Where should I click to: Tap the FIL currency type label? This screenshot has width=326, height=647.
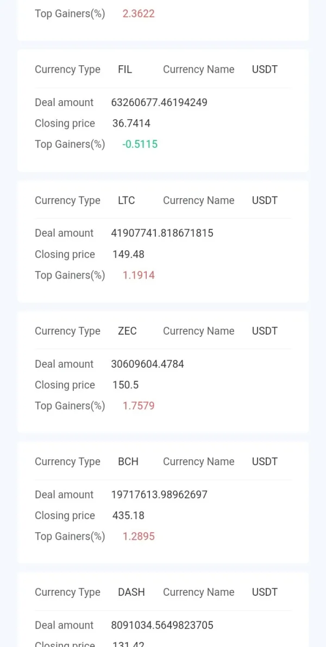[125, 70]
